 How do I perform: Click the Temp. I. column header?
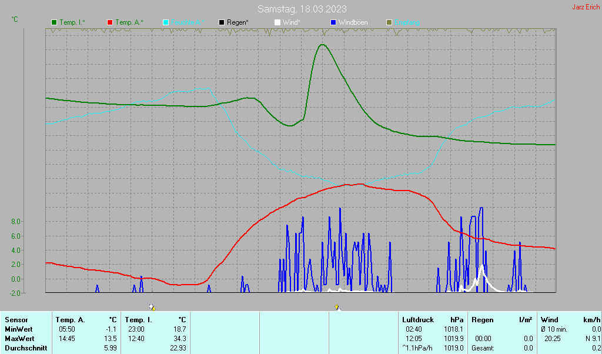(138, 320)
